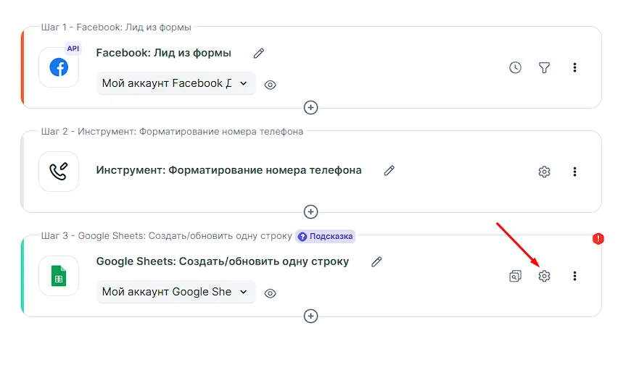639x370 pixels.
Task: Open three-dot menu for phone formatting step
Action: (x=574, y=172)
